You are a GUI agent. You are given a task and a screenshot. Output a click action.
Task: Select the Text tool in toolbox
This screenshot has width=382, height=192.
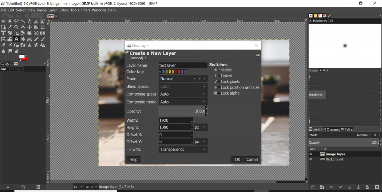tap(16, 39)
